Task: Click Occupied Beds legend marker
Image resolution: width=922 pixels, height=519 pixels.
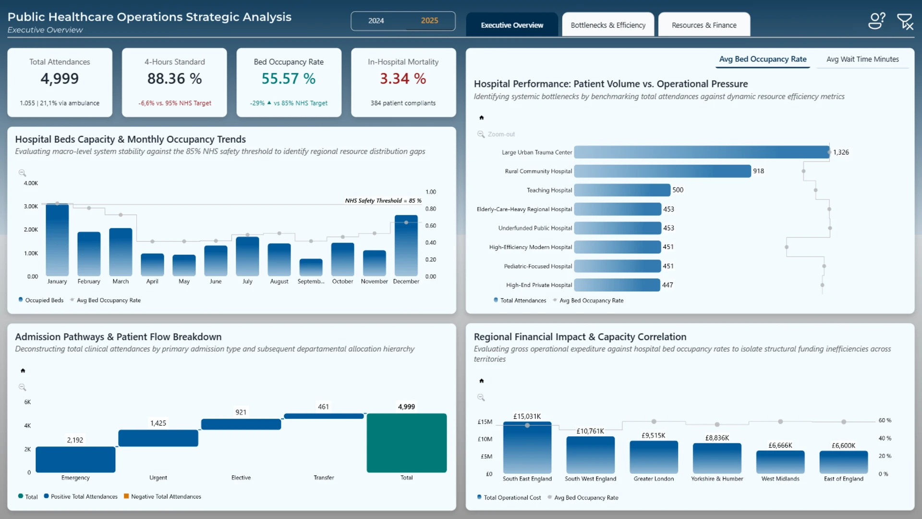Action: [x=21, y=299]
